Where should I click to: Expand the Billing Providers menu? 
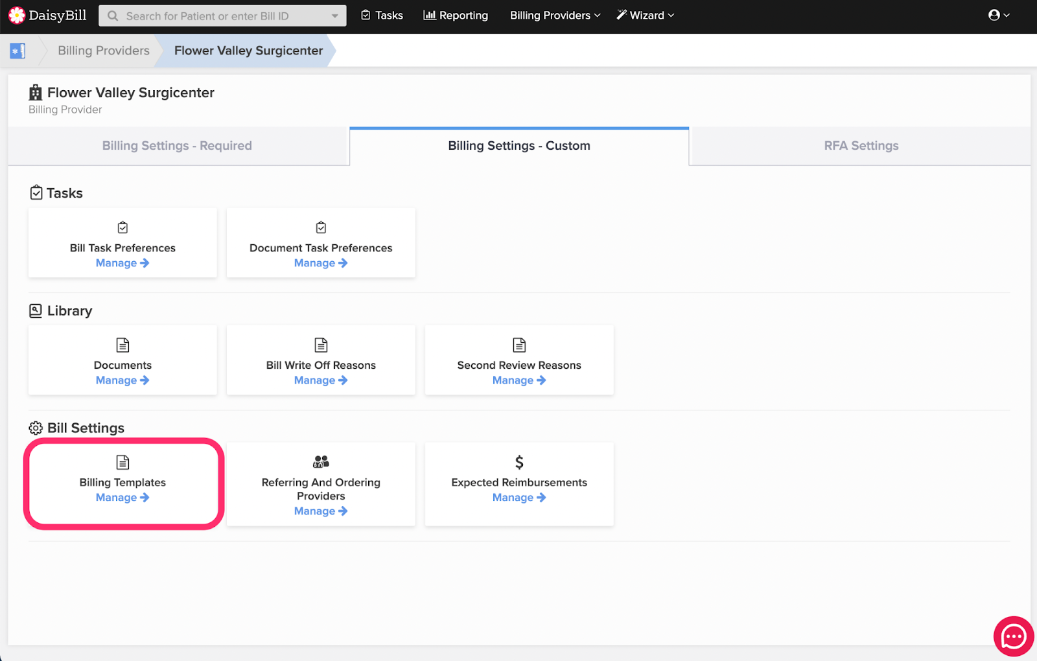[555, 15]
